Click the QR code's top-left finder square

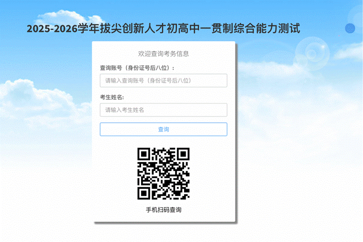tap(144, 154)
